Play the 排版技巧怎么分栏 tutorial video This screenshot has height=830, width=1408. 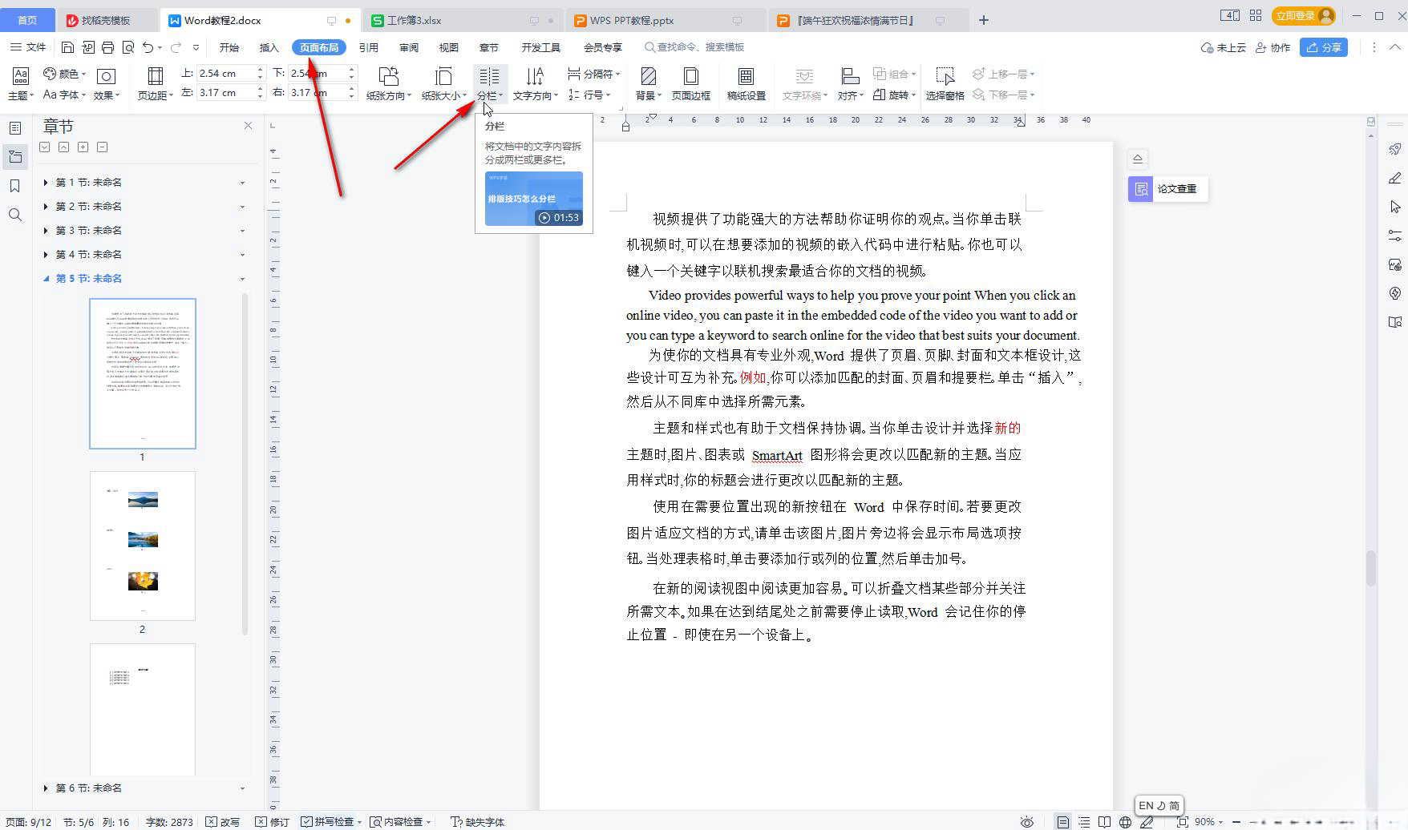534,199
